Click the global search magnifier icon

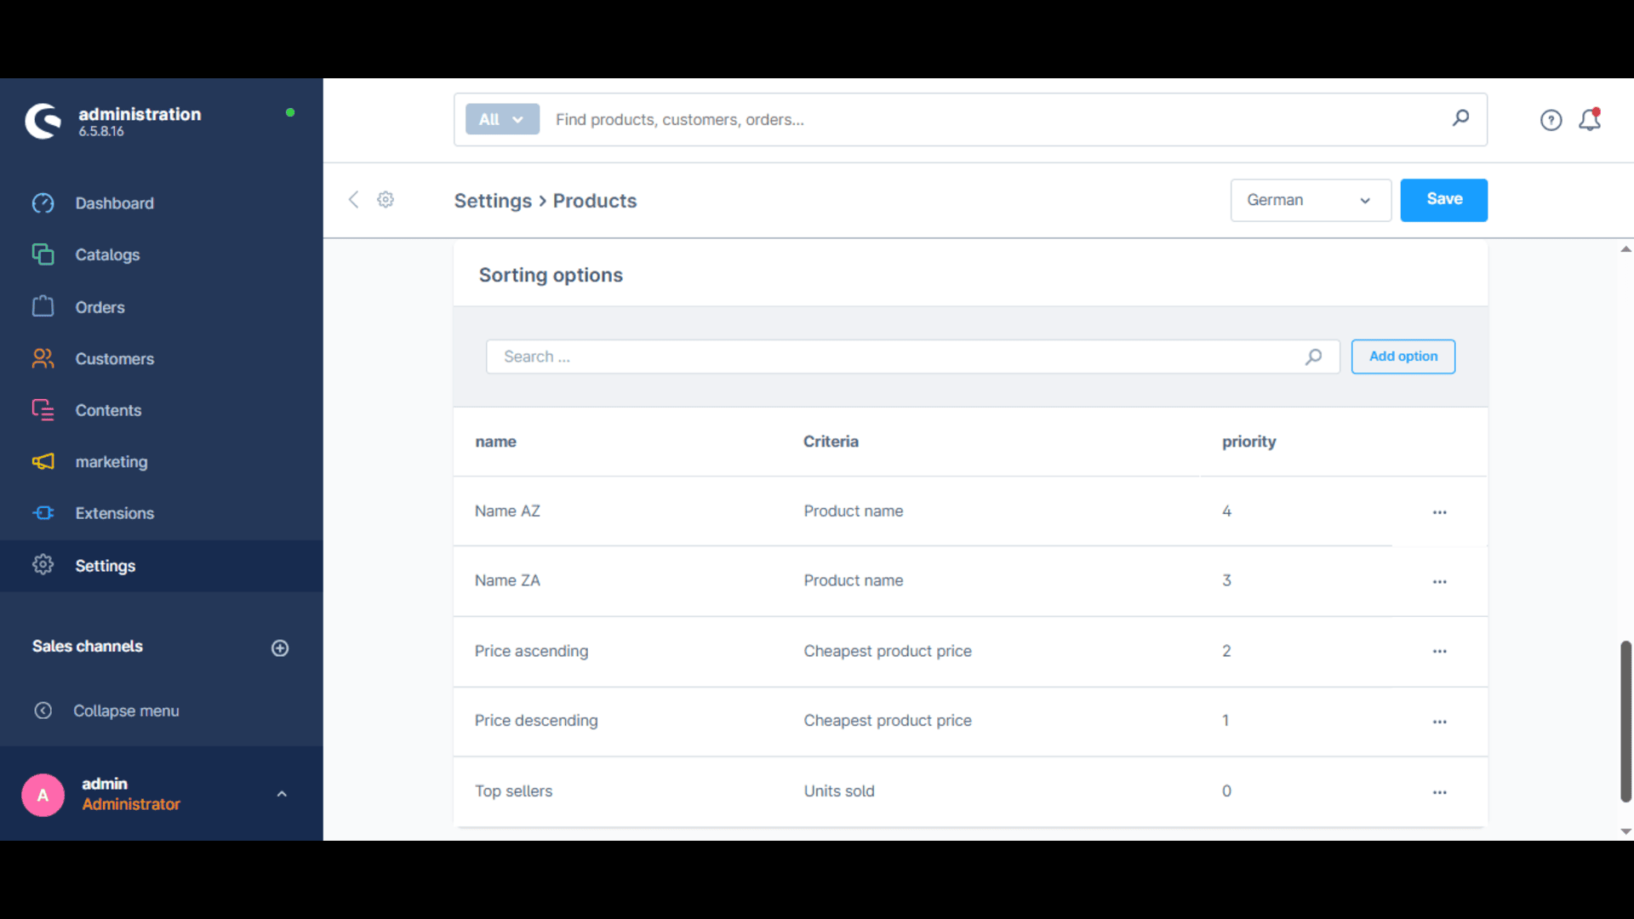click(x=1460, y=118)
